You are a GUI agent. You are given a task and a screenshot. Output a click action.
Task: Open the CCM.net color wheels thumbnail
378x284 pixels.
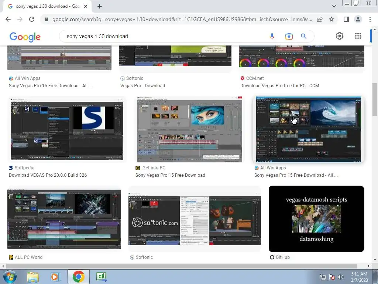coord(301,57)
